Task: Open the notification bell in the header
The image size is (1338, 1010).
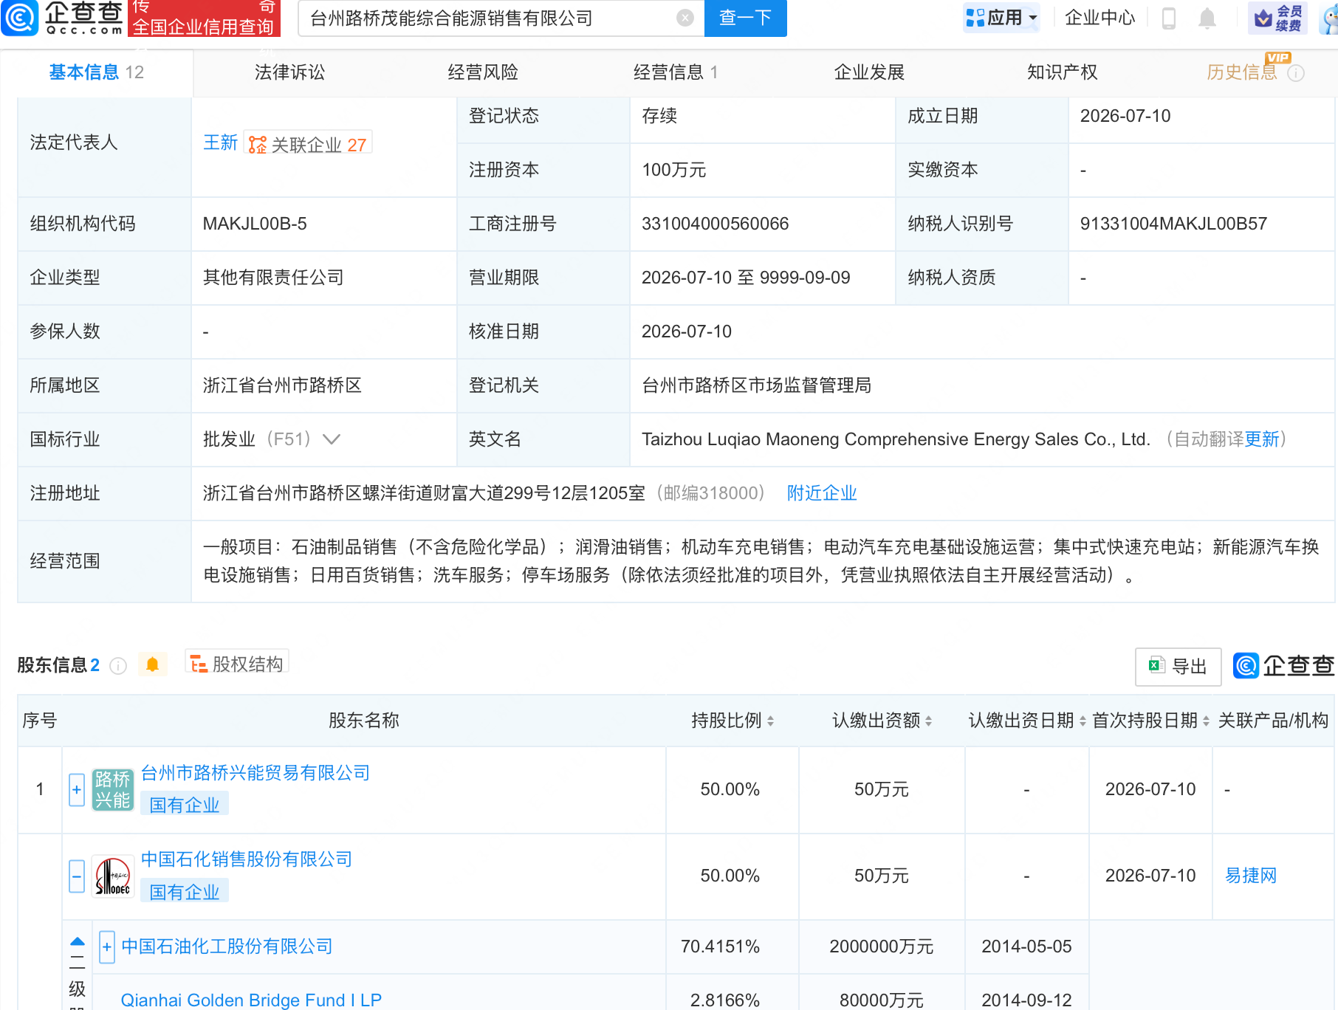Action: pos(1207,18)
